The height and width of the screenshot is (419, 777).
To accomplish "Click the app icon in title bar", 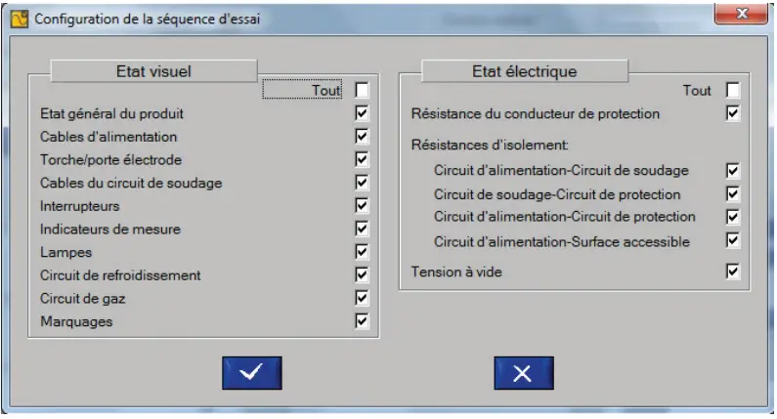I will (20, 19).
